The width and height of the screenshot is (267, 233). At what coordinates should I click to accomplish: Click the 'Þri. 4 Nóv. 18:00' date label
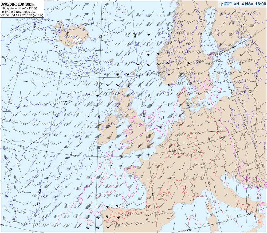[x=250, y=4]
